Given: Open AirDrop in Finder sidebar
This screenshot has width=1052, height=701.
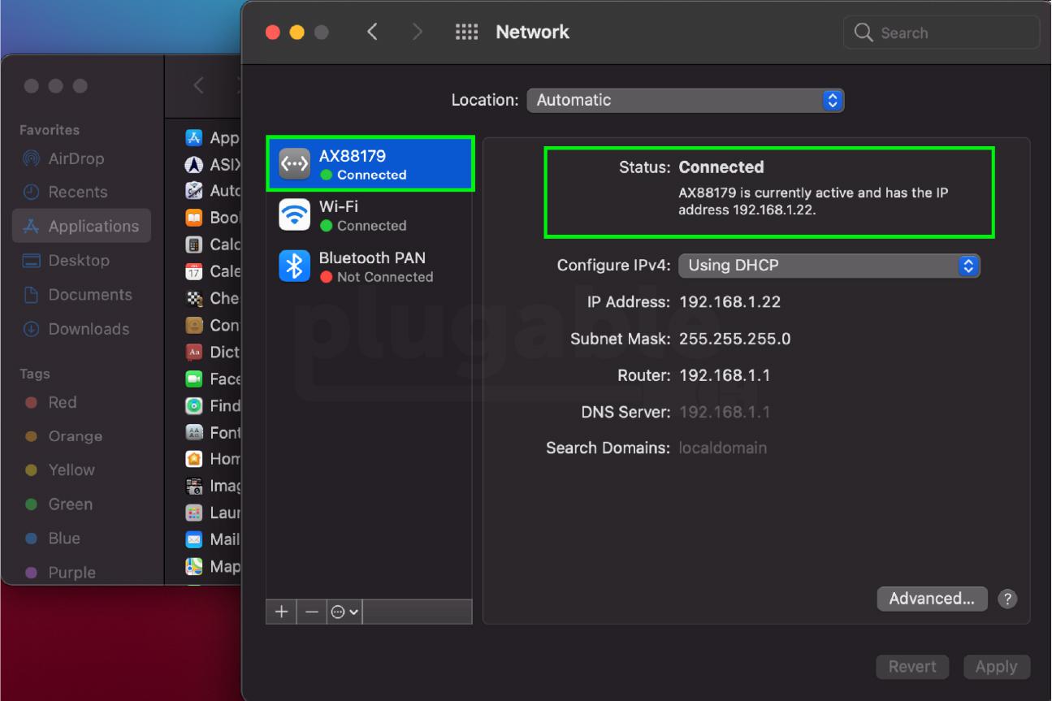Looking at the screenshot, I should point(76,158).
